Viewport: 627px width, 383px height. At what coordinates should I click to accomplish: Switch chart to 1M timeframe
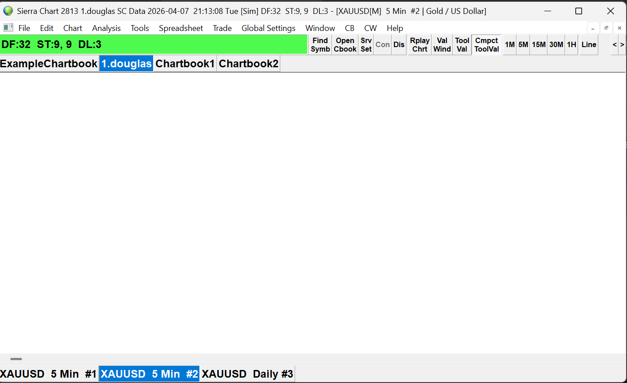click(510, 45)
